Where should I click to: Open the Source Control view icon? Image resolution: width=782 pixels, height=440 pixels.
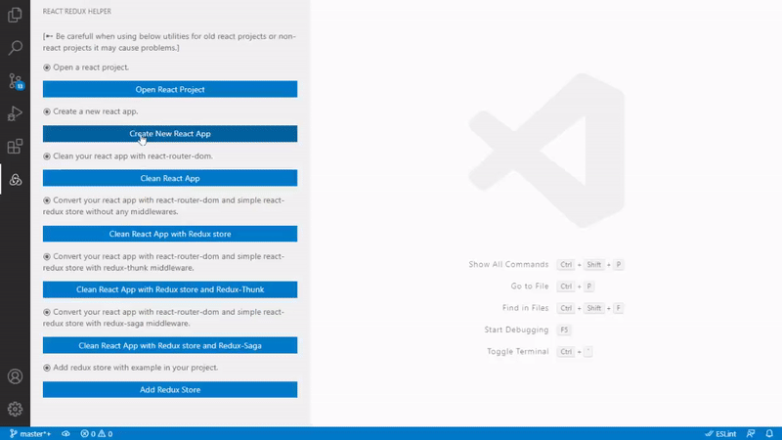point(15,81)
